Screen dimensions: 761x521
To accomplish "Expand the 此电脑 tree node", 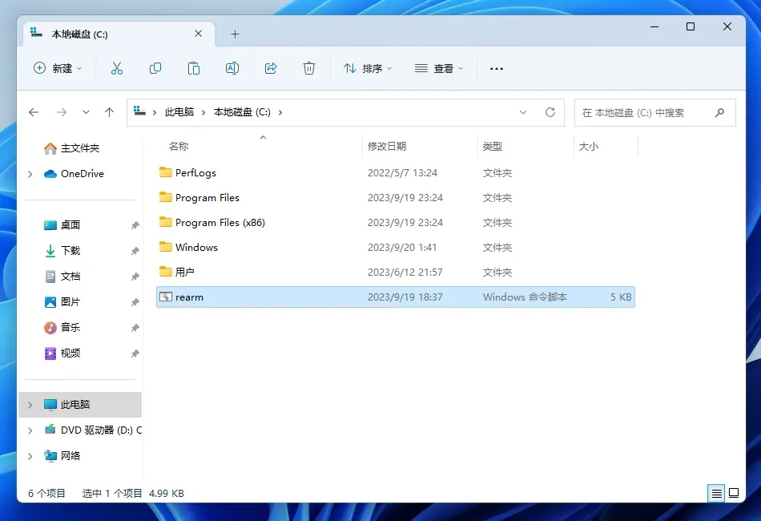I will [x=30, y=405].
